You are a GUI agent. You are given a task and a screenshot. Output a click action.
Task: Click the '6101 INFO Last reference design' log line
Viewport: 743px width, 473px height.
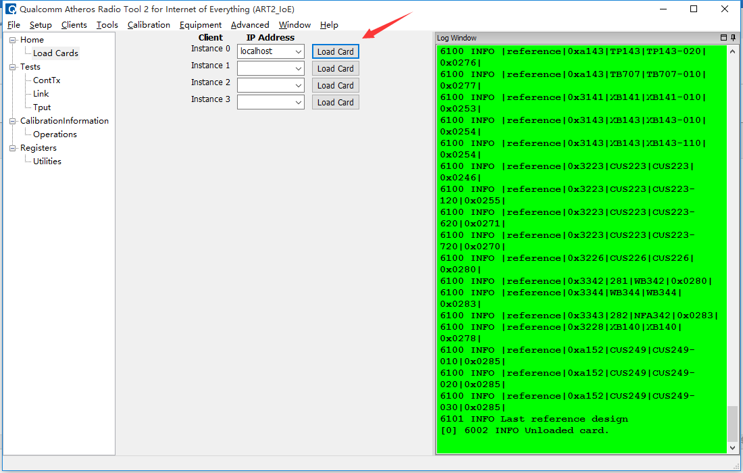534,419
